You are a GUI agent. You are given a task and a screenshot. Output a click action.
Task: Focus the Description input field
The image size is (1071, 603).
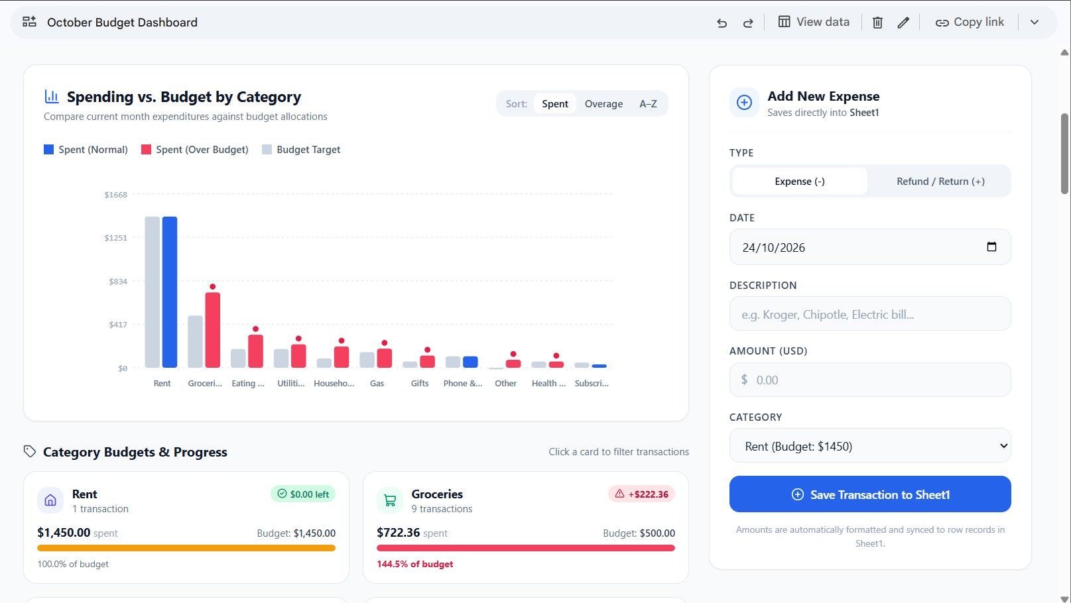point(870,314)
